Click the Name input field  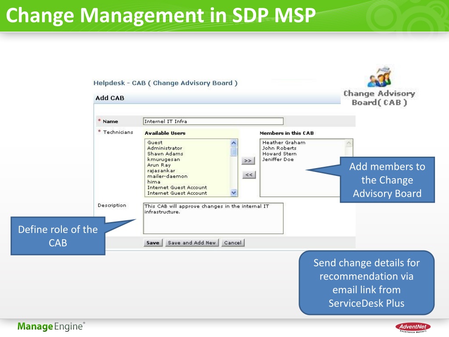click(x=213, y=121)
